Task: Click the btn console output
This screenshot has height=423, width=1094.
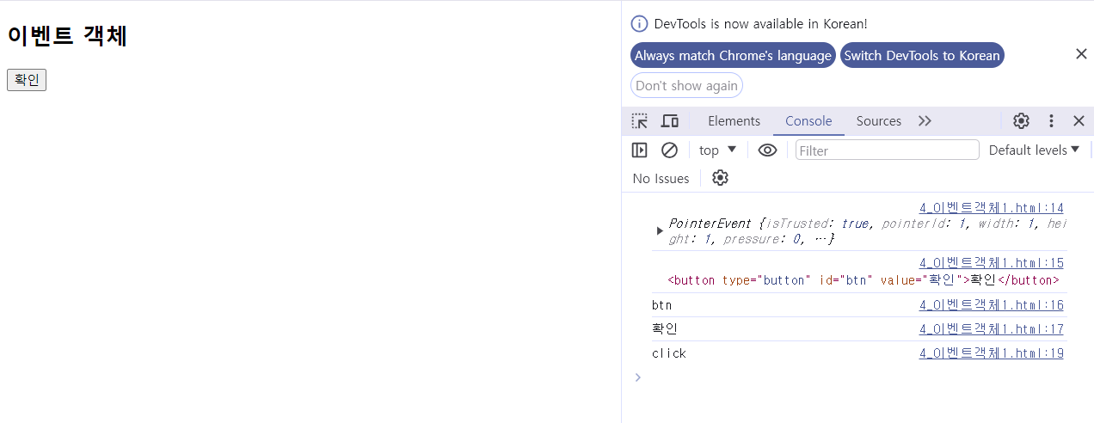Action: click(x=661, y=305)
